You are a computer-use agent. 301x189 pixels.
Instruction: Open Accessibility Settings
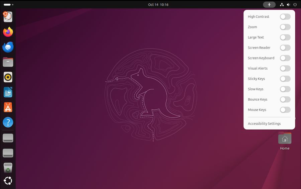264,124
